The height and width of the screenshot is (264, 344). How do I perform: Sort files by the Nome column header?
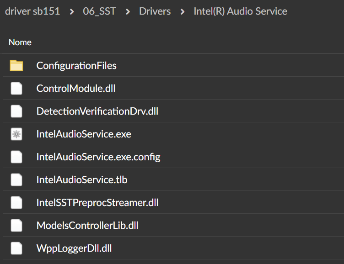pyautogui.click(x=20, y=42)
